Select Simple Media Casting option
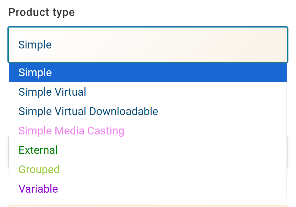 (x=71, y=131)
